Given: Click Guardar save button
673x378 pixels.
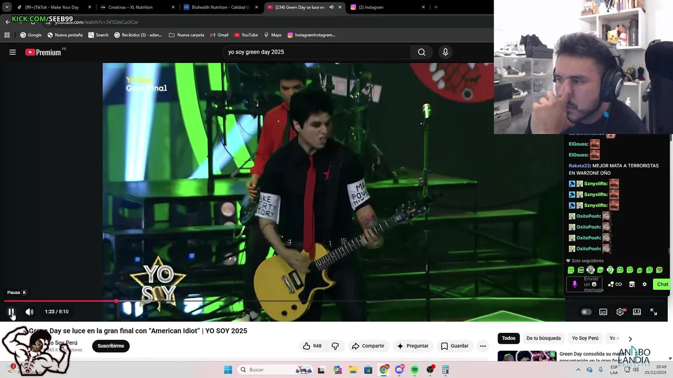Looking at the screenshot, I should 455,346.
